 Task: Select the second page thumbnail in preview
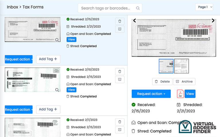[181, 66]
